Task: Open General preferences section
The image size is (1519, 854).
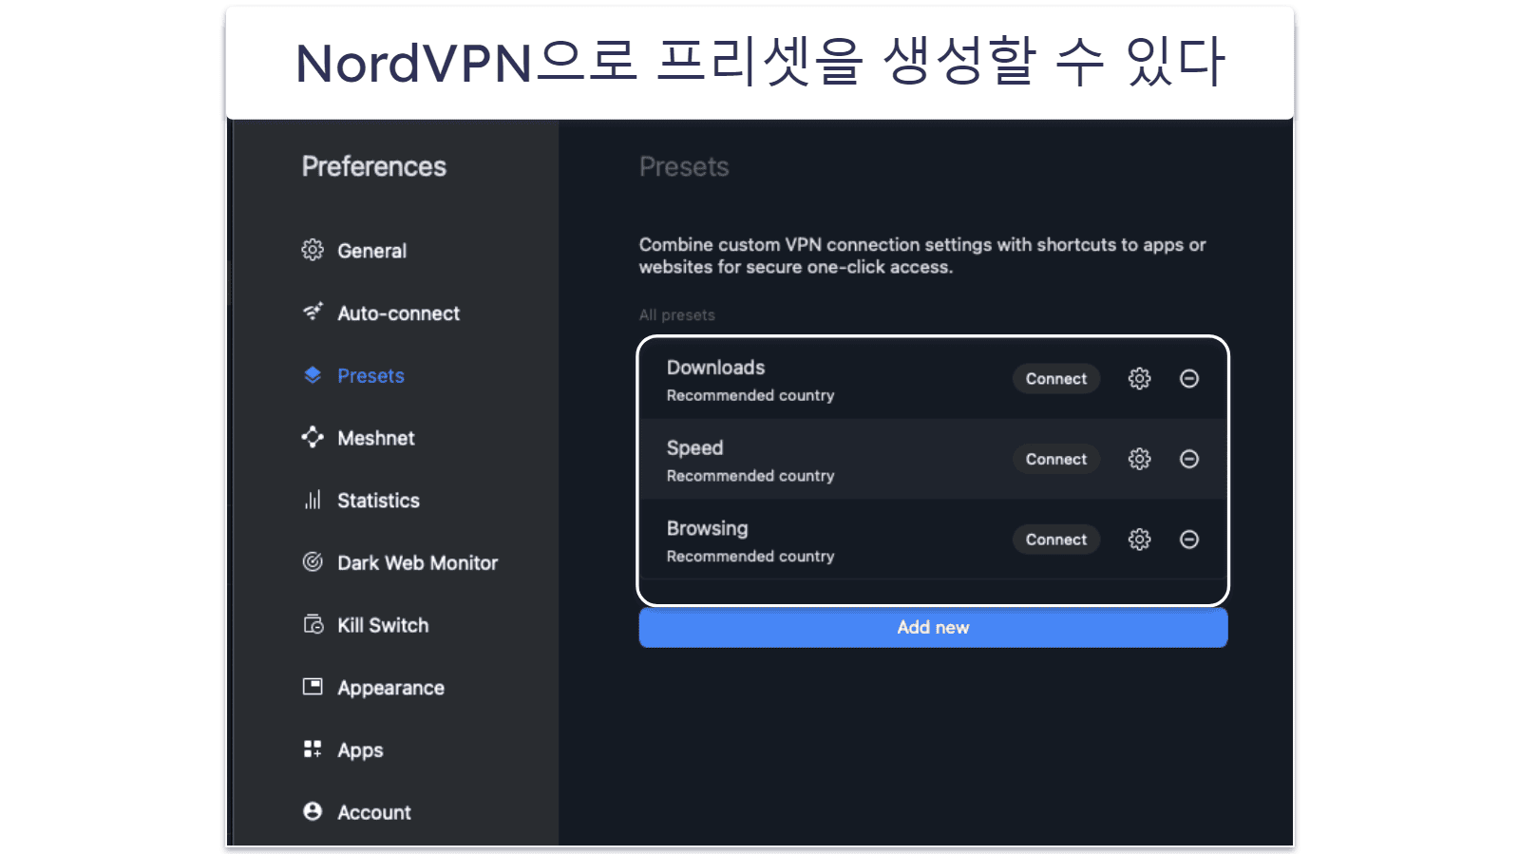Action: coord(371,251)
